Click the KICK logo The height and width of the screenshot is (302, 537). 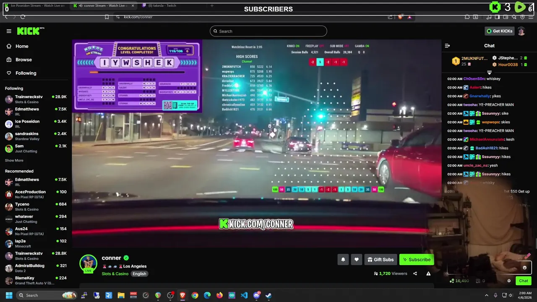(x=30, y=31)
